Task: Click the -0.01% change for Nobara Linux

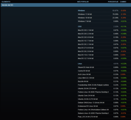Action: (x=123, y=113)
